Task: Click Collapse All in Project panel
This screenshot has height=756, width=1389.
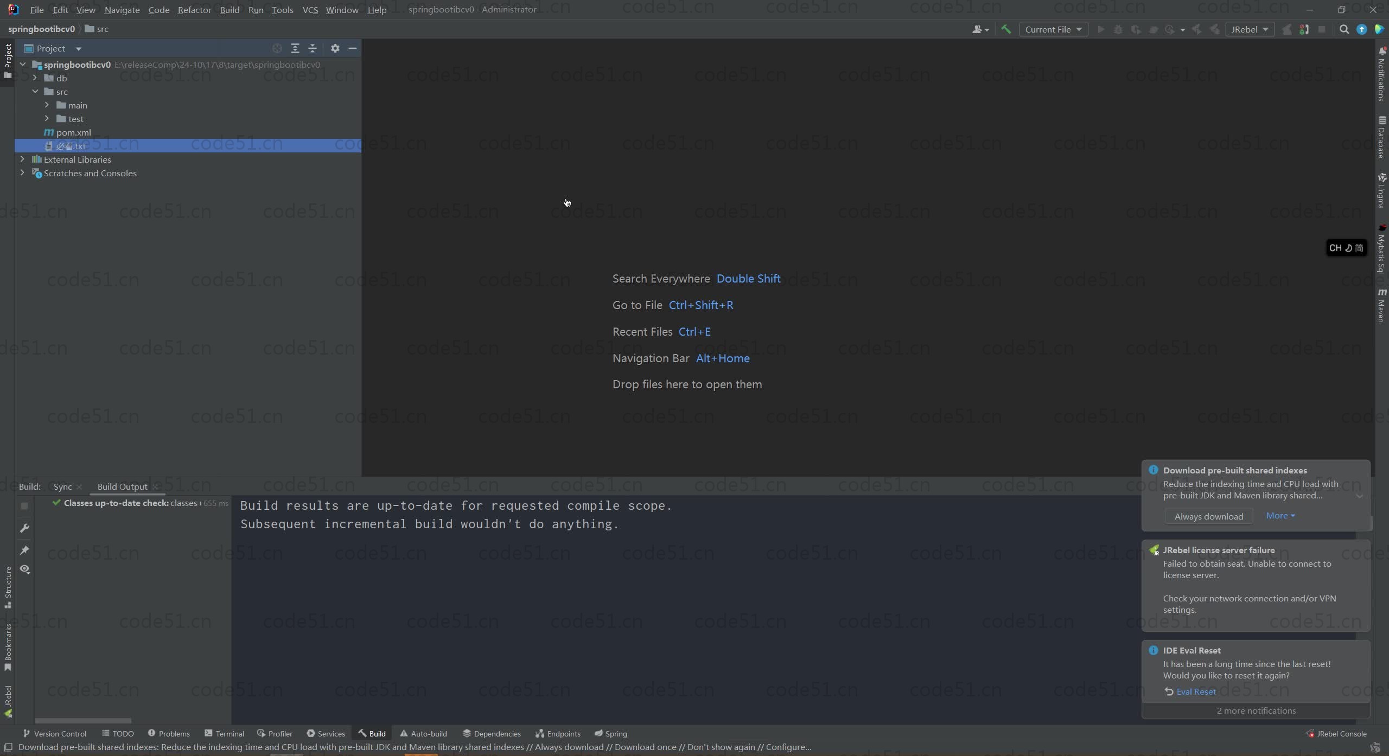Action: 313,48
